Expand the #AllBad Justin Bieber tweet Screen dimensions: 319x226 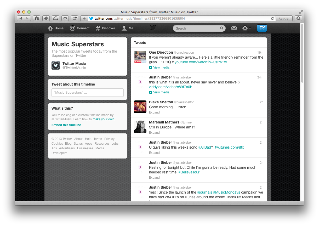(154, 153)
